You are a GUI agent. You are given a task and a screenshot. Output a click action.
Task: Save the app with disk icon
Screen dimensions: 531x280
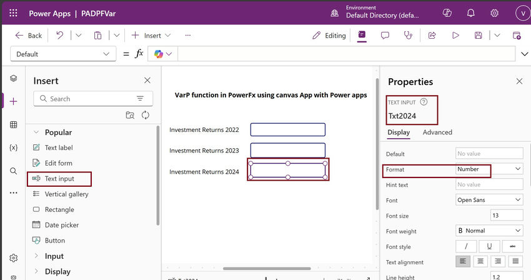coord(478,35)
